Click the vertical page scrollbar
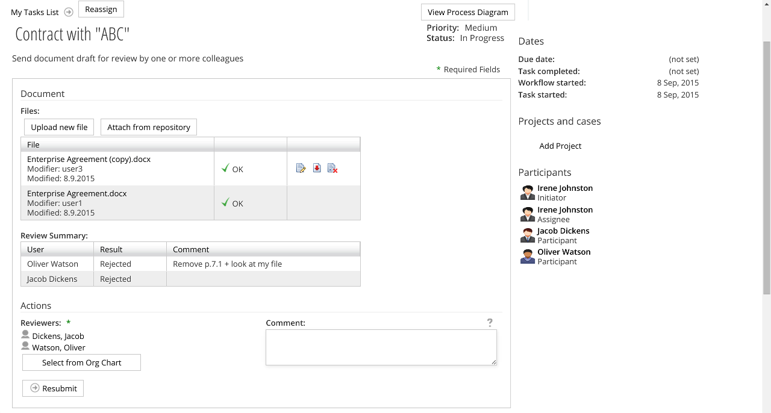771x413 pixels. point(766,169)
